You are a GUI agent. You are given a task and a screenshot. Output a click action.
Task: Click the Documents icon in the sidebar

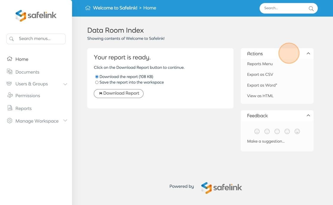coord(10,72)
